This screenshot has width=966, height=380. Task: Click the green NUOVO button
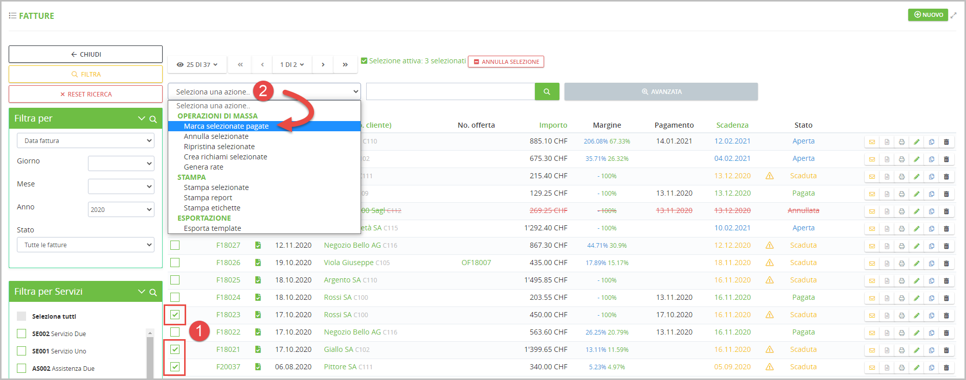point(928,15)
